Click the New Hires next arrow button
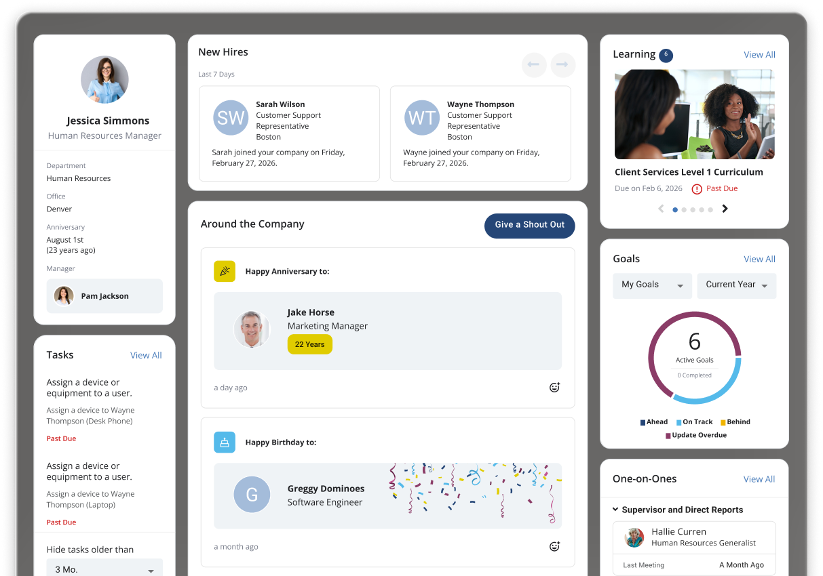The width and height of the screenshot is (823, 576). point(562,65)
